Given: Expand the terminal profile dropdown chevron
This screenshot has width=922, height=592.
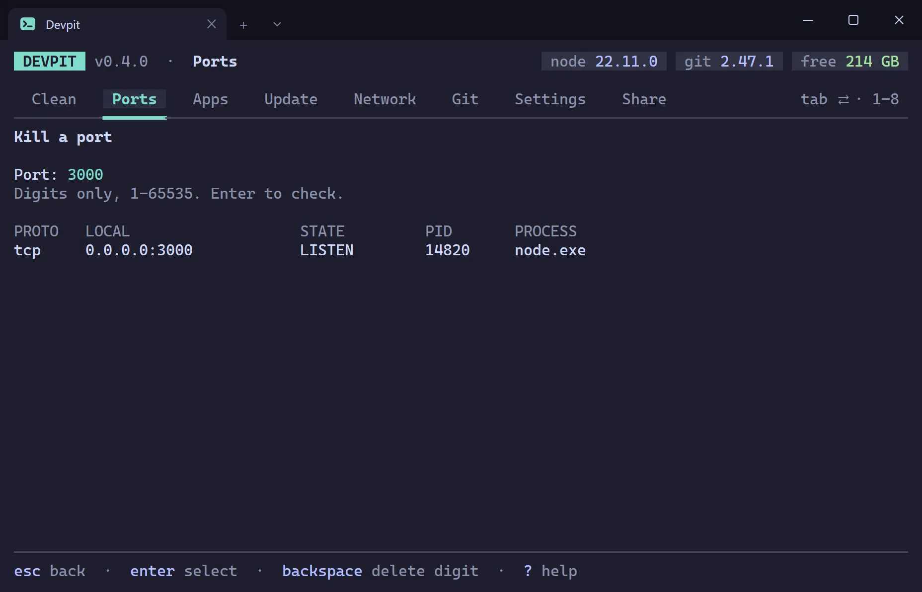Looking at the screenshot, I should pos(277,24).
